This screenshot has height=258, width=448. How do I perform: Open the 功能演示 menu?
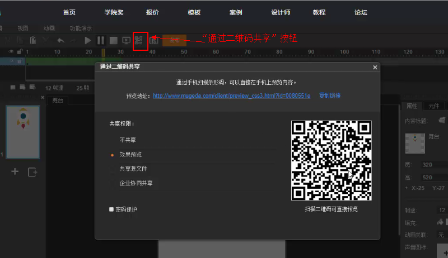click(81, 28)
